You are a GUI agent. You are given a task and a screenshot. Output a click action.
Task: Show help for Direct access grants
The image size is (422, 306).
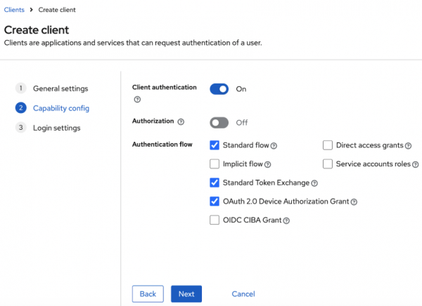(408, 146)
